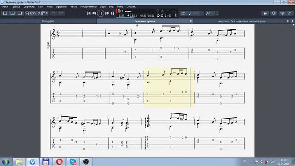295x166 pixels.
Task: Click the RU language indicator in tray
Action: click(x=245, y=161)
